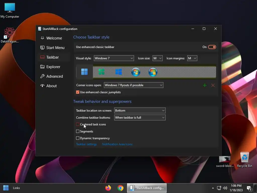Maximize the StartAllBack configuration window
The image size is (257, 193).
pyautogui.click(x=204, y=29)
